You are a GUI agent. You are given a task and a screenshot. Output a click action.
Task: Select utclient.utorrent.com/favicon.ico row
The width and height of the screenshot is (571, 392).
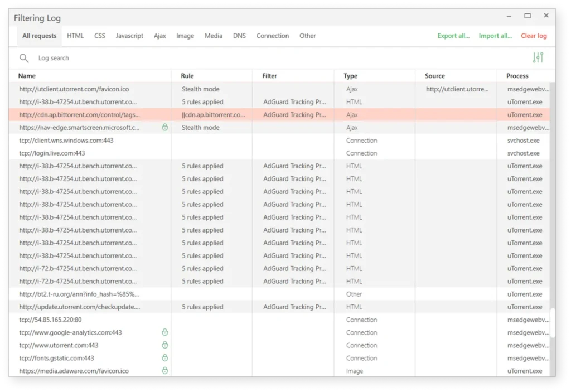pyautogui.click(x=279, y=89)
